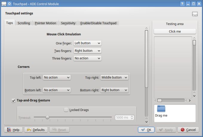Click the Timeout slider handle
203x137 pixels.
[x=47, y=117]
